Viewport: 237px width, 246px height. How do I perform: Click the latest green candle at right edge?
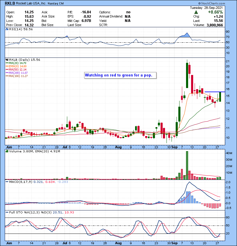coord(220,97)
